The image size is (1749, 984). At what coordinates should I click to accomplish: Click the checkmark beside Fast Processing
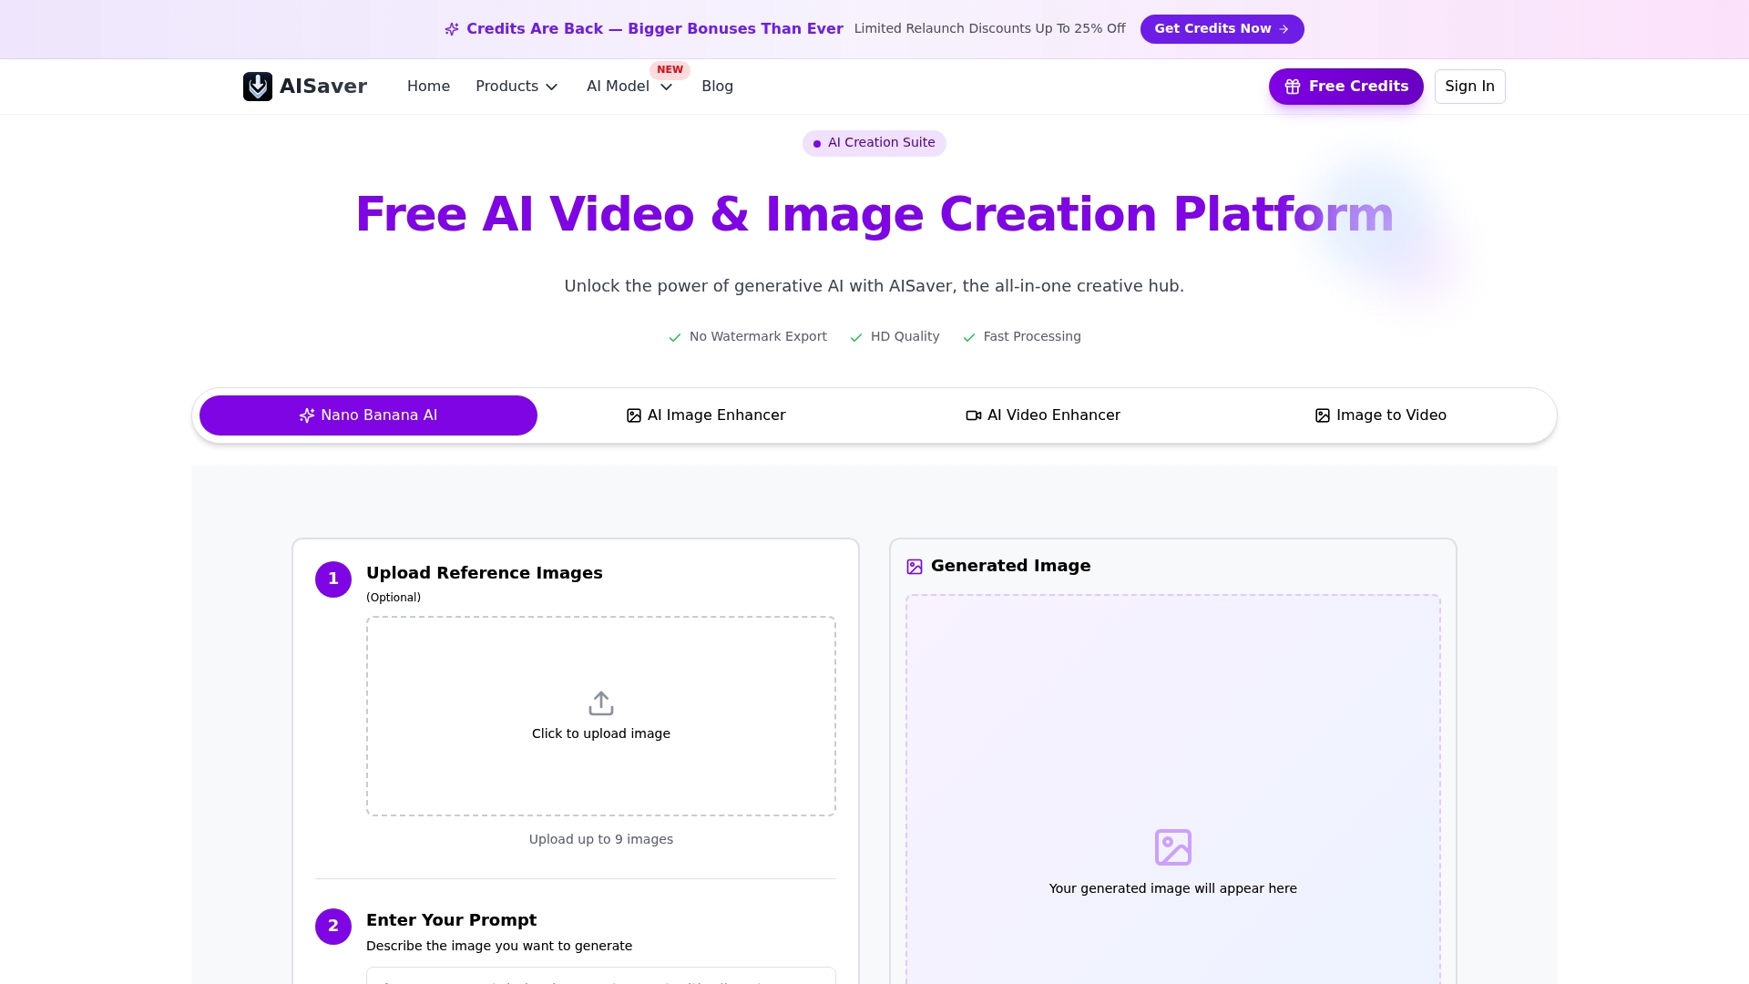(x=969, y=338)
